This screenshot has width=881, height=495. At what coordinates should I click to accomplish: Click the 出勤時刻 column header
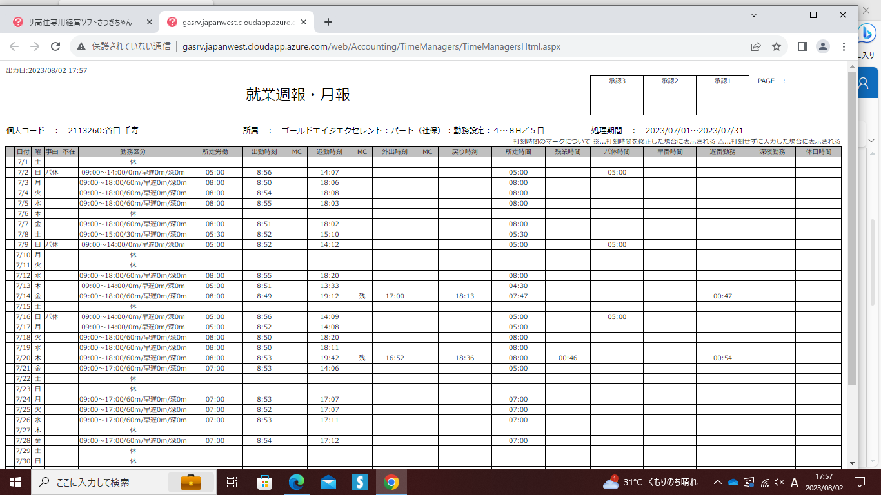[264, 151]
